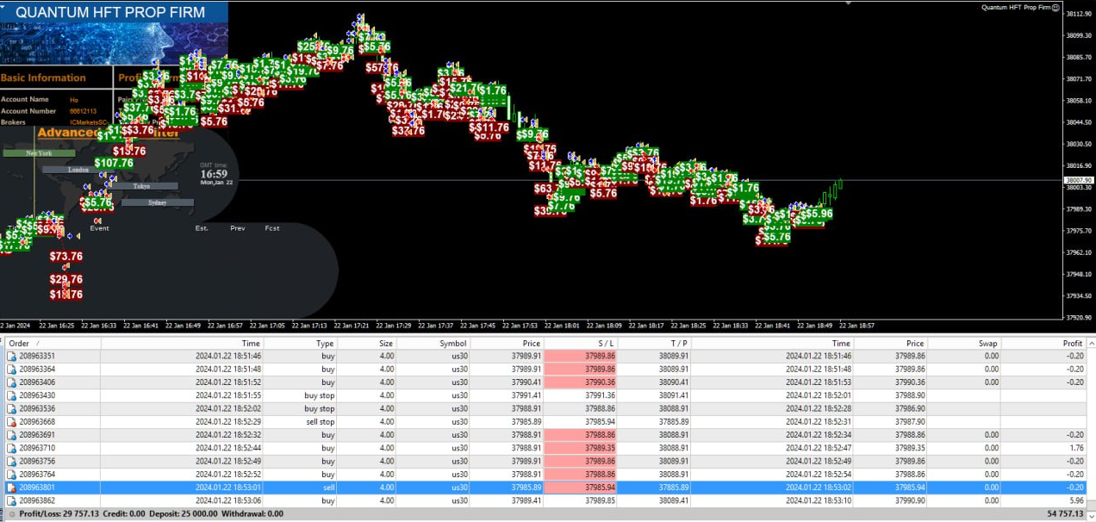Viewport: 1096px width, 522px height.
Task: Select the sell stop row 208963668
Action: point(545,421)
